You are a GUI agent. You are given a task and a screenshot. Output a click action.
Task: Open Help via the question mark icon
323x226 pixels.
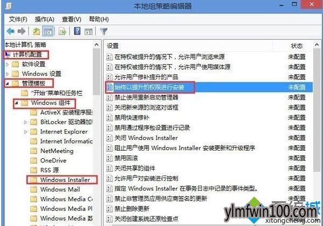[x=77, y=31]
